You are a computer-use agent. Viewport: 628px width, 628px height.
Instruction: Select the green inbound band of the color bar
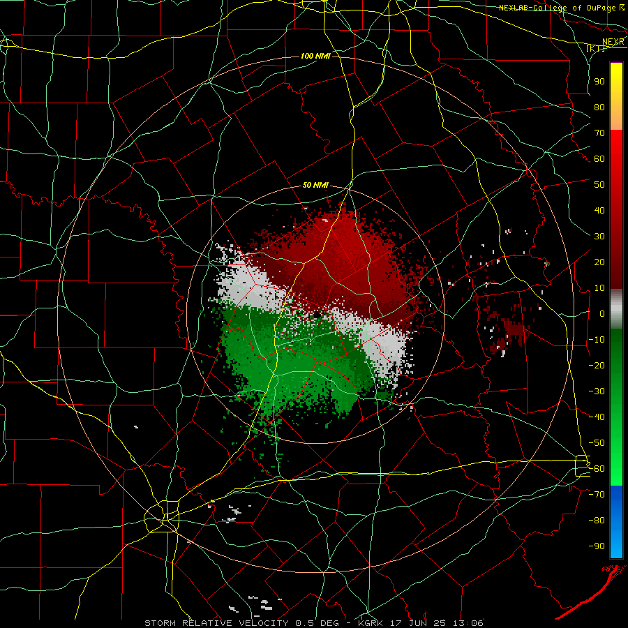(616, 407)
